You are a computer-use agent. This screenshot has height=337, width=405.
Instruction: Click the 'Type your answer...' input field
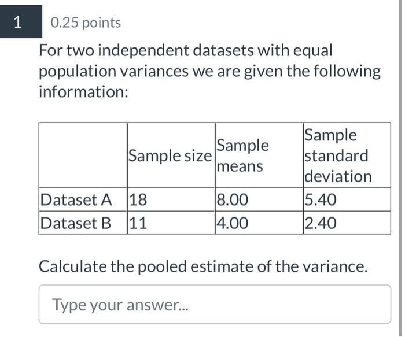[x=215, y=304]
